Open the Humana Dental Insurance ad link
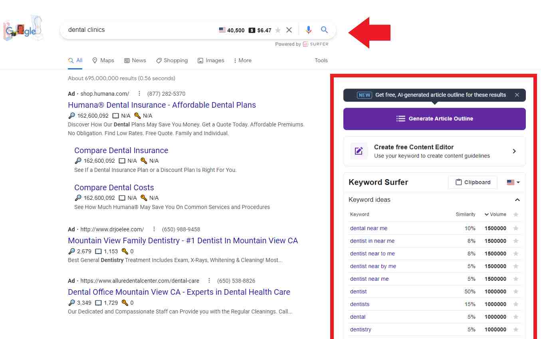 point(162,105)
